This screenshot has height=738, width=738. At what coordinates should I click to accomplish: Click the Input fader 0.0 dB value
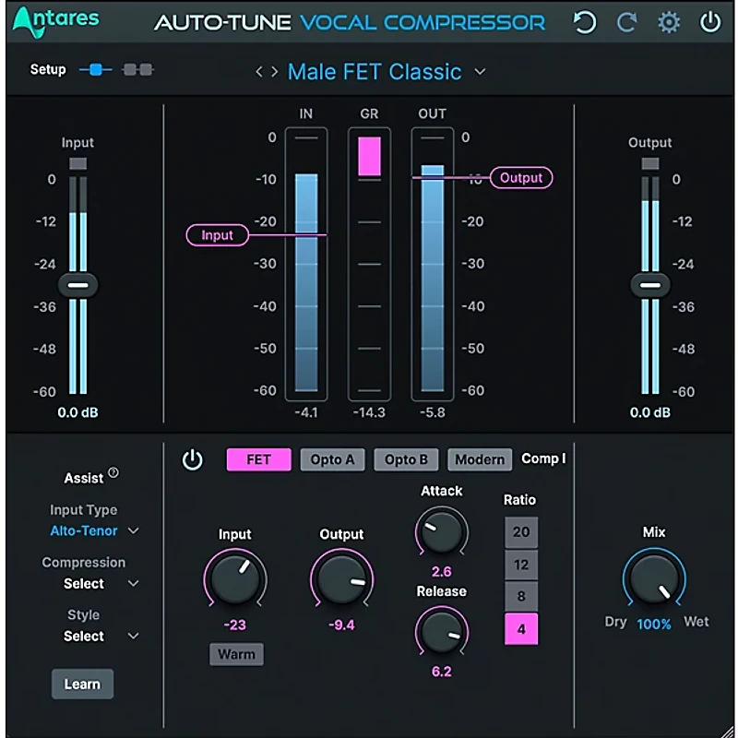(78, 412)
